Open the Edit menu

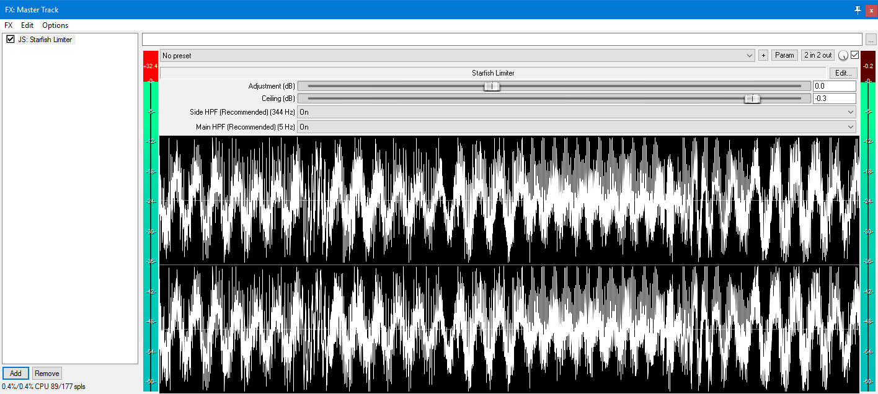[27, 25]
